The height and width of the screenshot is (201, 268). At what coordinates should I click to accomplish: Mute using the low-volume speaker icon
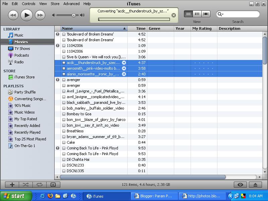[x=54, y=15]
